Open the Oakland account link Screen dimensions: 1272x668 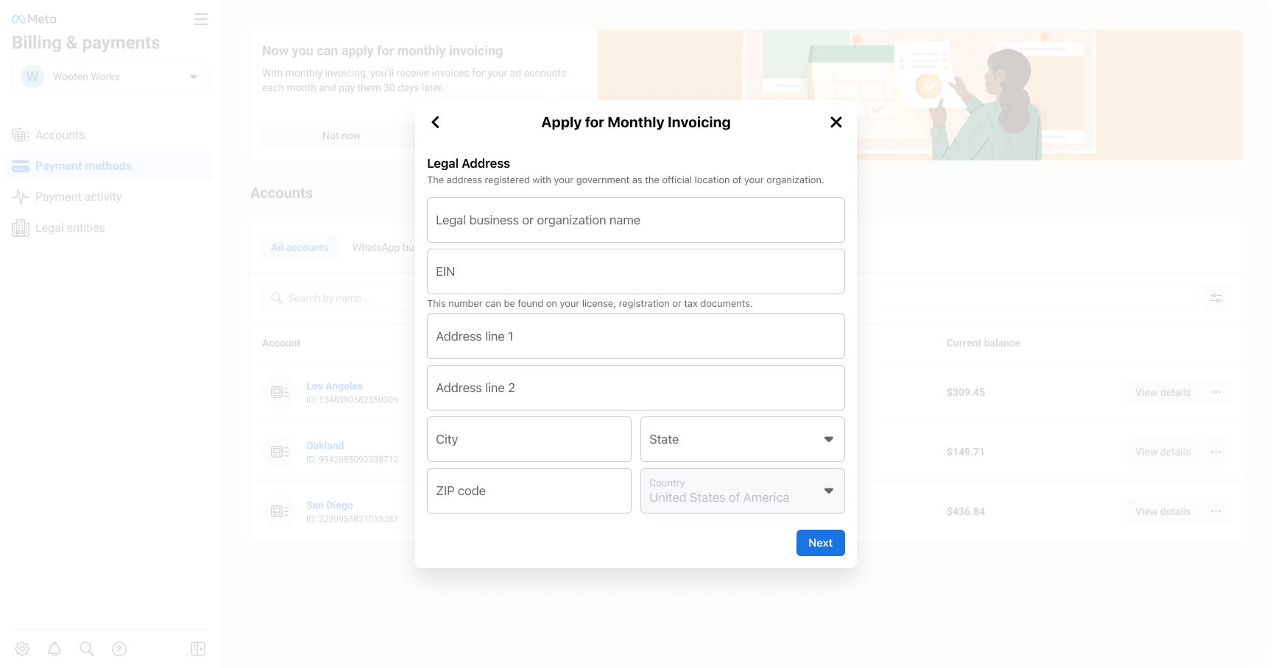click(325, 446)
